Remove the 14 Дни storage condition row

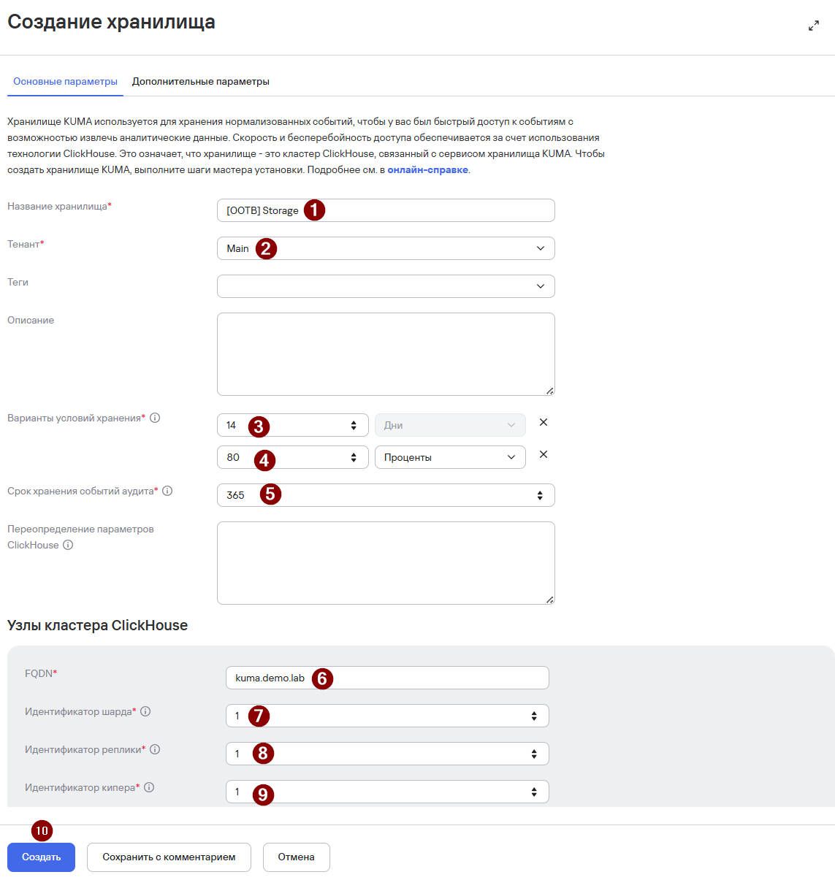pyautogui.click(x=544, y=422)
